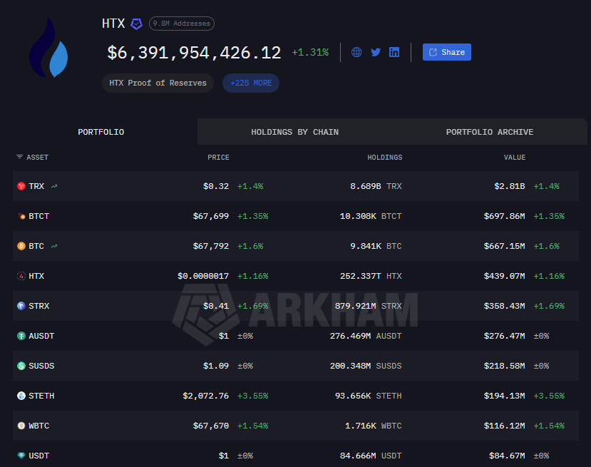Click the total value $6,391,954,426.12

coord(194,52)
